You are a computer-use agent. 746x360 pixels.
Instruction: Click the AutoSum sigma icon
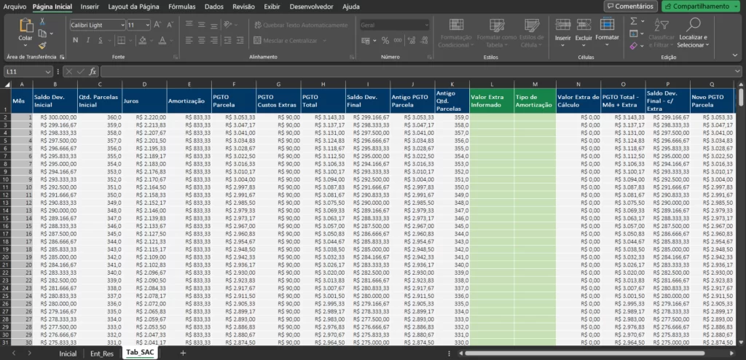pyautogui.click(x=634, y=21)
